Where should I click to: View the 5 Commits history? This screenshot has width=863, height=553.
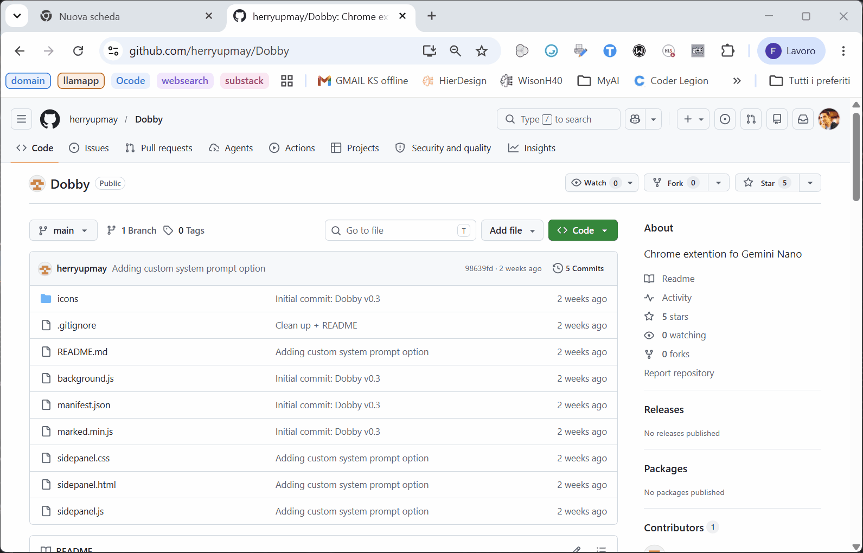coord(578,268)
